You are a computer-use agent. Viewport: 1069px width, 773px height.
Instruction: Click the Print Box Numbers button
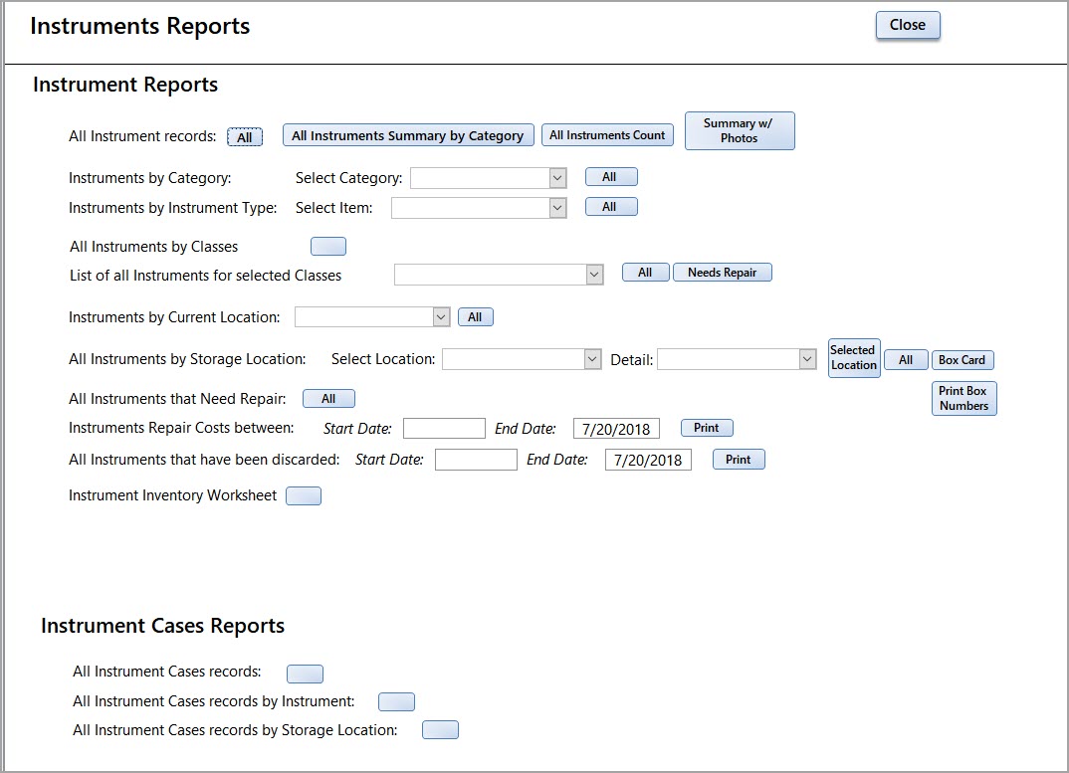click(x=963, y=398)
